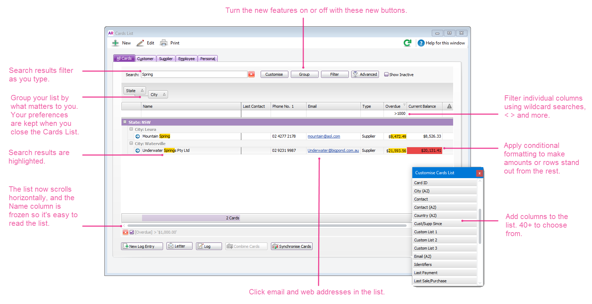Click the Customise Cards List vertical scrollbar

click(480, 226)
